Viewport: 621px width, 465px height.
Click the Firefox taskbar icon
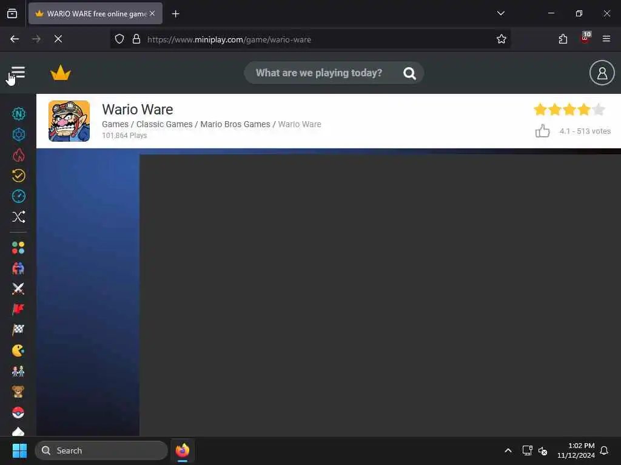182,450
